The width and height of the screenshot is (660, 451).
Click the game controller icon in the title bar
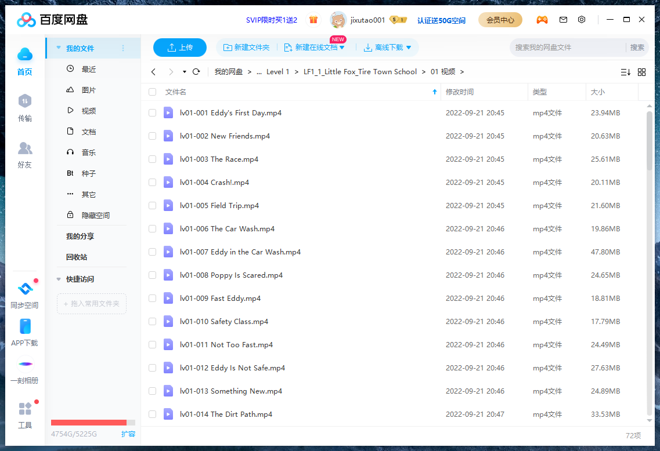pos(542,20)
